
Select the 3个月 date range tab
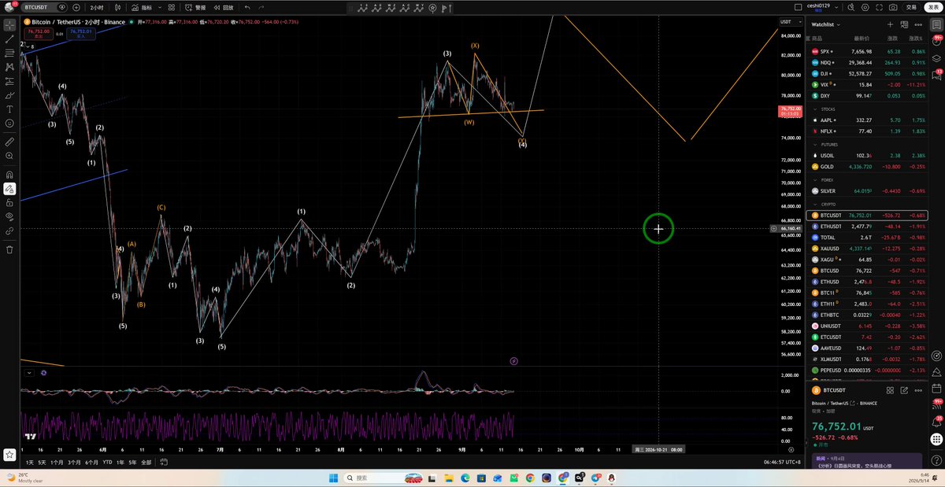[x=74, y=463]
